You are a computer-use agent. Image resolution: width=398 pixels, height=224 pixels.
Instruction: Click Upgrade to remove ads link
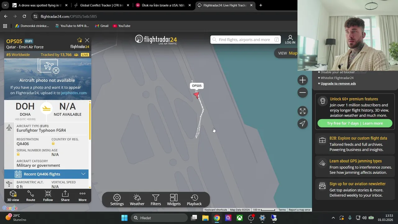point(338,83)
